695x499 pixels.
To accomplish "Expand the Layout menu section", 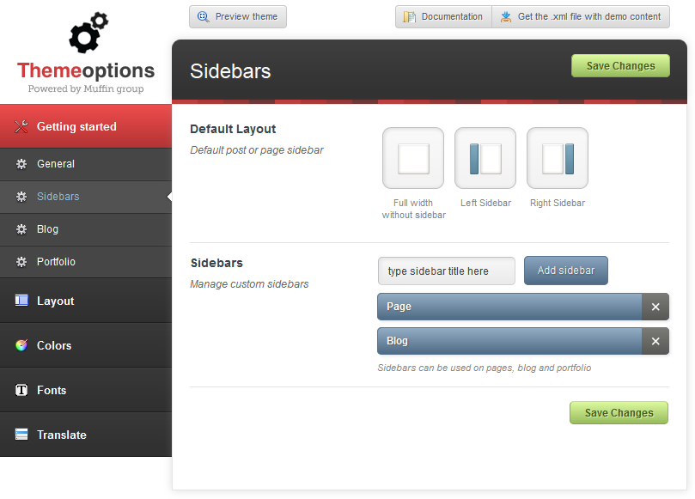I will tap(56, 301).
